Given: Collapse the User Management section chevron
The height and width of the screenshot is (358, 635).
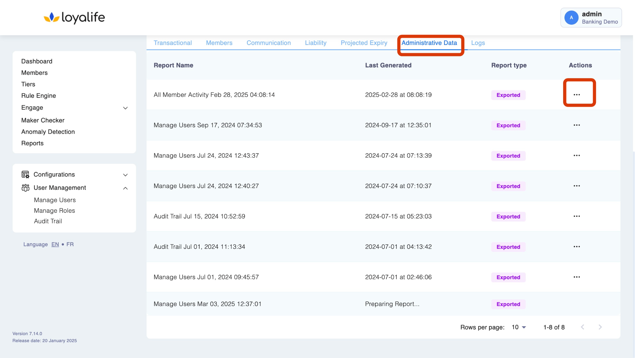Looking at the screenshot, I should click(x=125, y=188).
